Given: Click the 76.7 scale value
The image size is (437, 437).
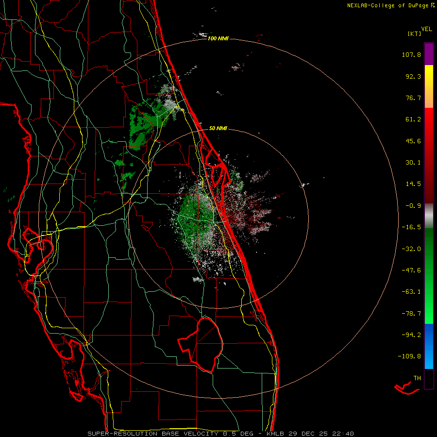Looking at the screenshot, I should tap(413, 98).
